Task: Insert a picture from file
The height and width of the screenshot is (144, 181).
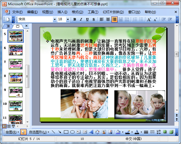Action: [x=110, y=132]
